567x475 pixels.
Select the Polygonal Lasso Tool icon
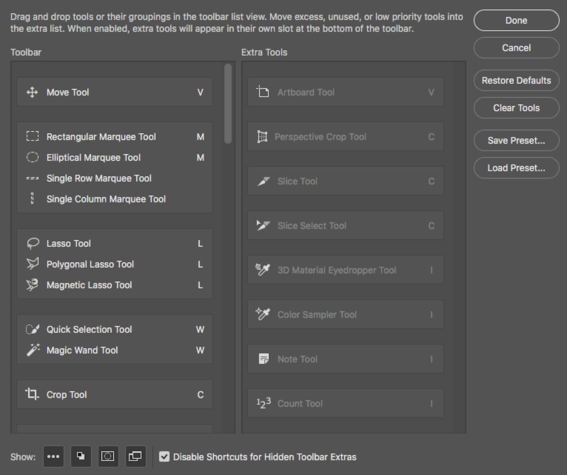pyautogui.click(x=33, y=264)
